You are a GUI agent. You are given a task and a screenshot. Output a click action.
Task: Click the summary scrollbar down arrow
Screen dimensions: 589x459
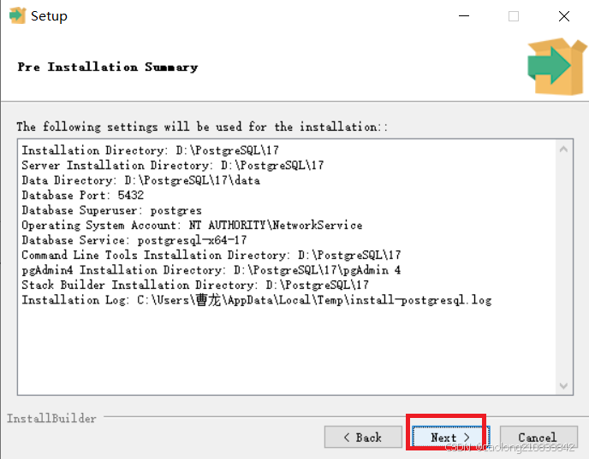pyautogui.click(x=563, y=385)
